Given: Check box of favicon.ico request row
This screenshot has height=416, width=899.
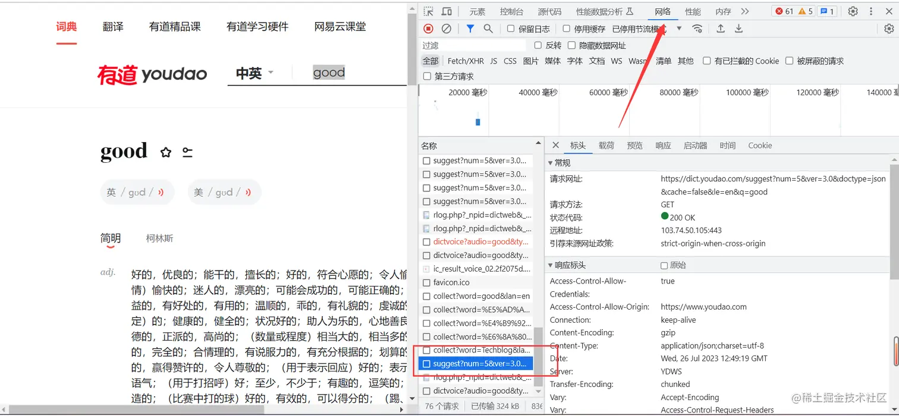Looking at the screenshot, I should [x=426, y=282].
